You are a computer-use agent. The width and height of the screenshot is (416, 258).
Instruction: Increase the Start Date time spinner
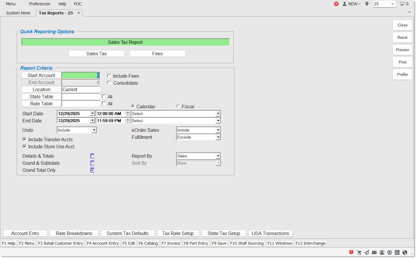click(128, 112)
